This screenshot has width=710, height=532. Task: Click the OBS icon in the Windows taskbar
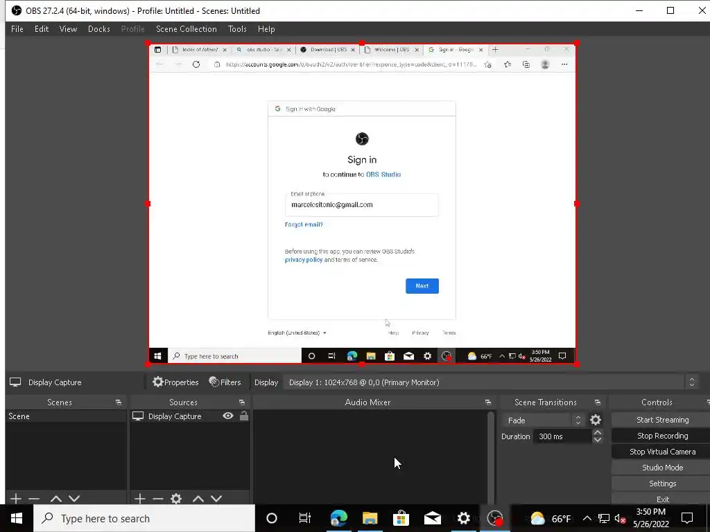(x=495, y=518)
